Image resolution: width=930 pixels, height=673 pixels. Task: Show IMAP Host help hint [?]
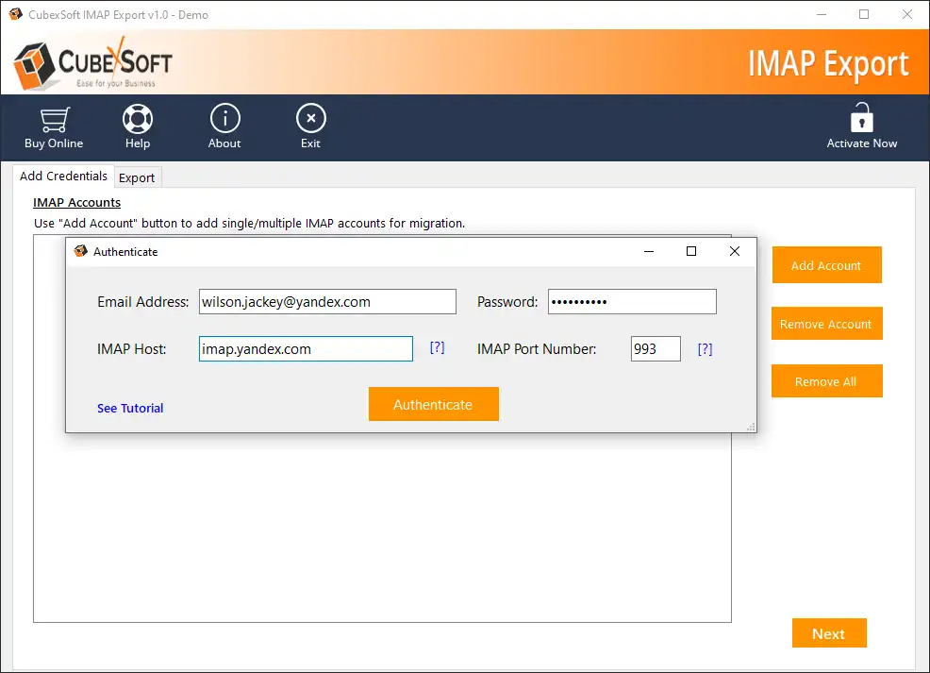[437, 348]
